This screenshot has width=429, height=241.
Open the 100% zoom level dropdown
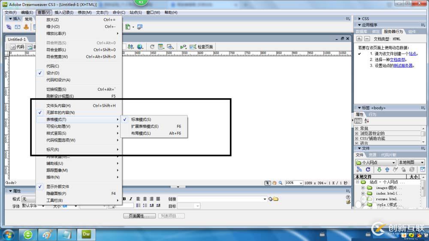293,183
